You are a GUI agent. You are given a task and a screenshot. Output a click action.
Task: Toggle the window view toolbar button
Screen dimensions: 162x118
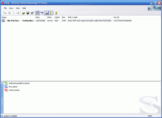pyautogui.click(x=37, y=13)
